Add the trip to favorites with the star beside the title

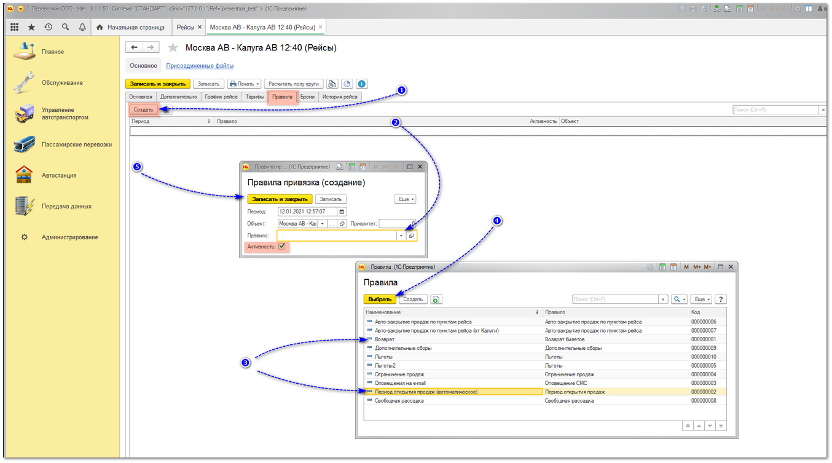(173, 48)
